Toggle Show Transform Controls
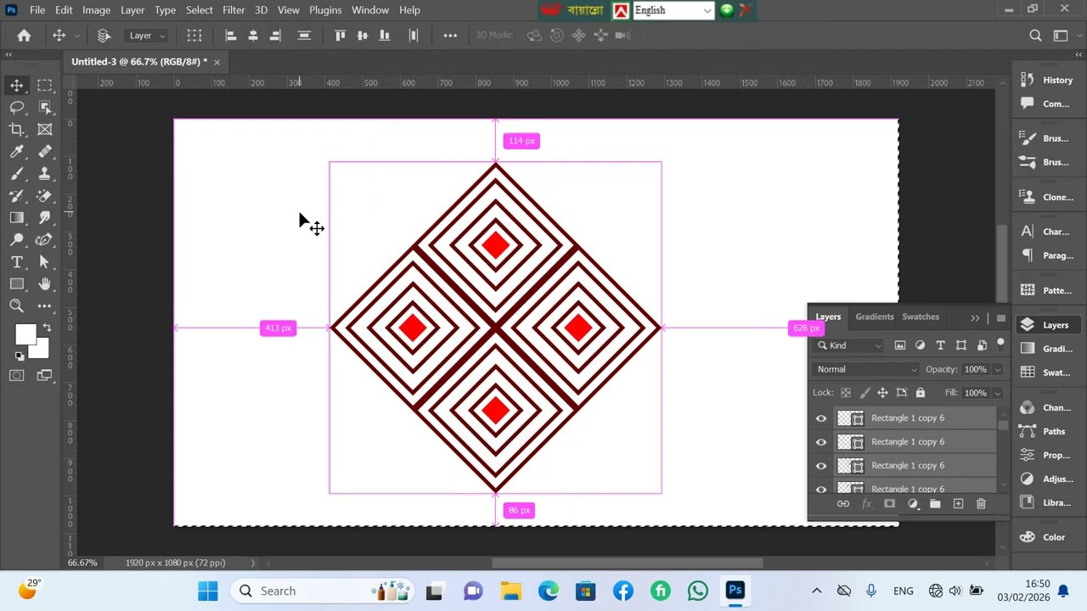Viewport: 1087px width, 611px height. 194,36
